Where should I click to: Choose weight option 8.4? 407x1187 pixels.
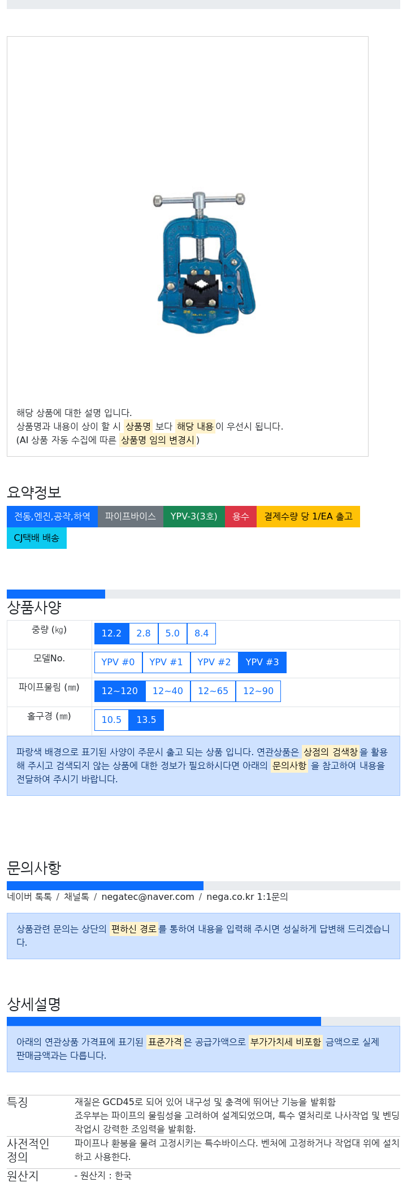pyautogui.click(x=201, y=634)
